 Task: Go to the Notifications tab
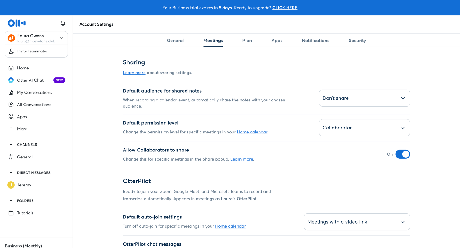click(315, 41)
